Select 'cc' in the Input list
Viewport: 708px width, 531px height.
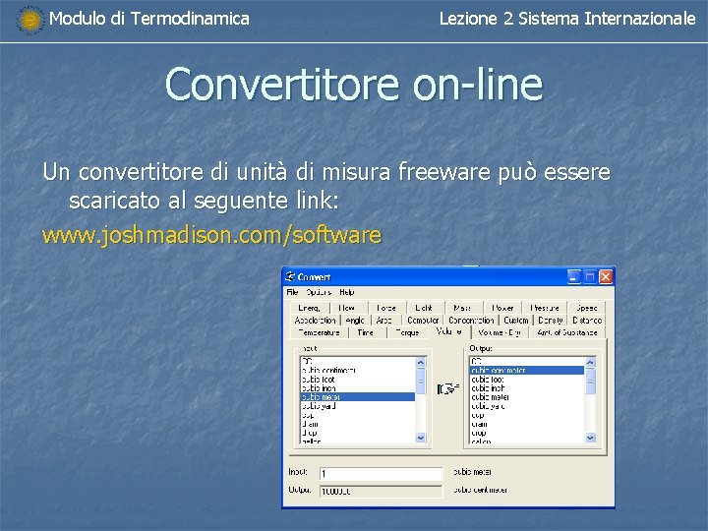click(x=358, y=361)
